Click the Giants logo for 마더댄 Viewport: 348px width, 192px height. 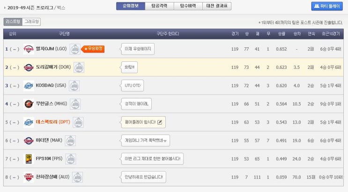pyautogui.click(x=29, y=140)
